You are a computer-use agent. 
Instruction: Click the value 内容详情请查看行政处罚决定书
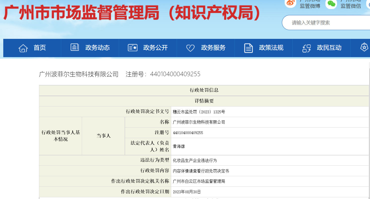click(201, 171)
